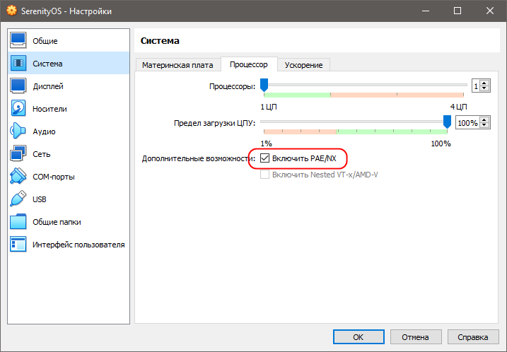Click the System (Система) chip icon
The width and height of the screenshot is (507, 352).
(x=18, y=64)
